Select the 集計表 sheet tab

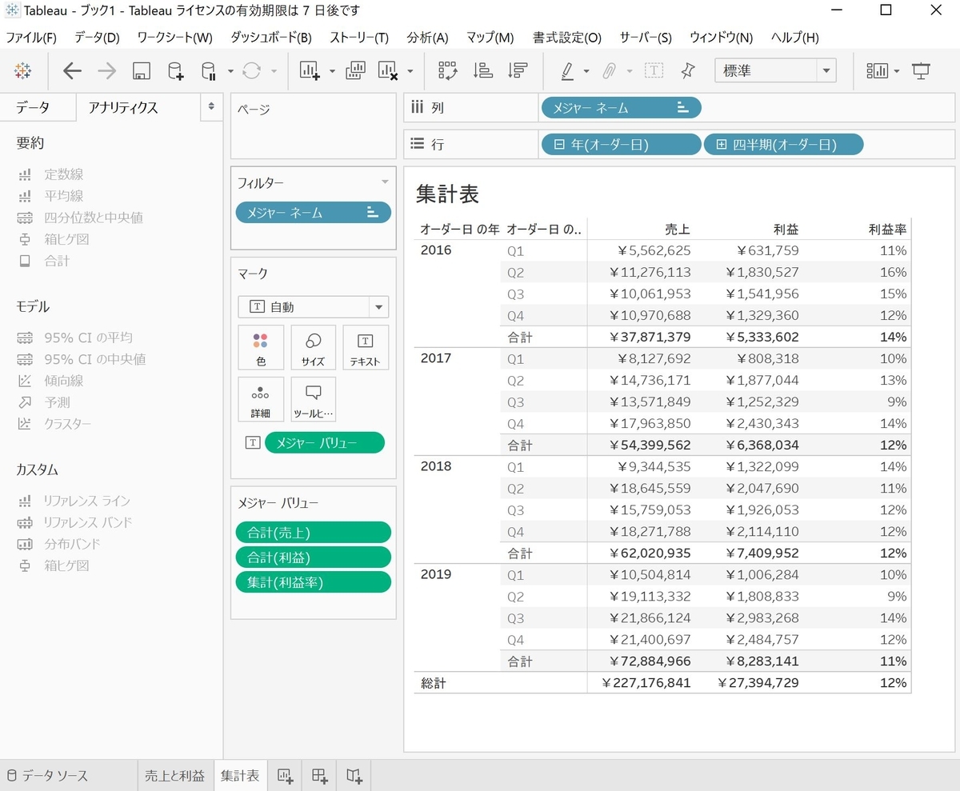240,776
